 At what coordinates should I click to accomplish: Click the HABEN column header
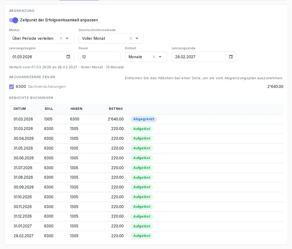(76, 109)
